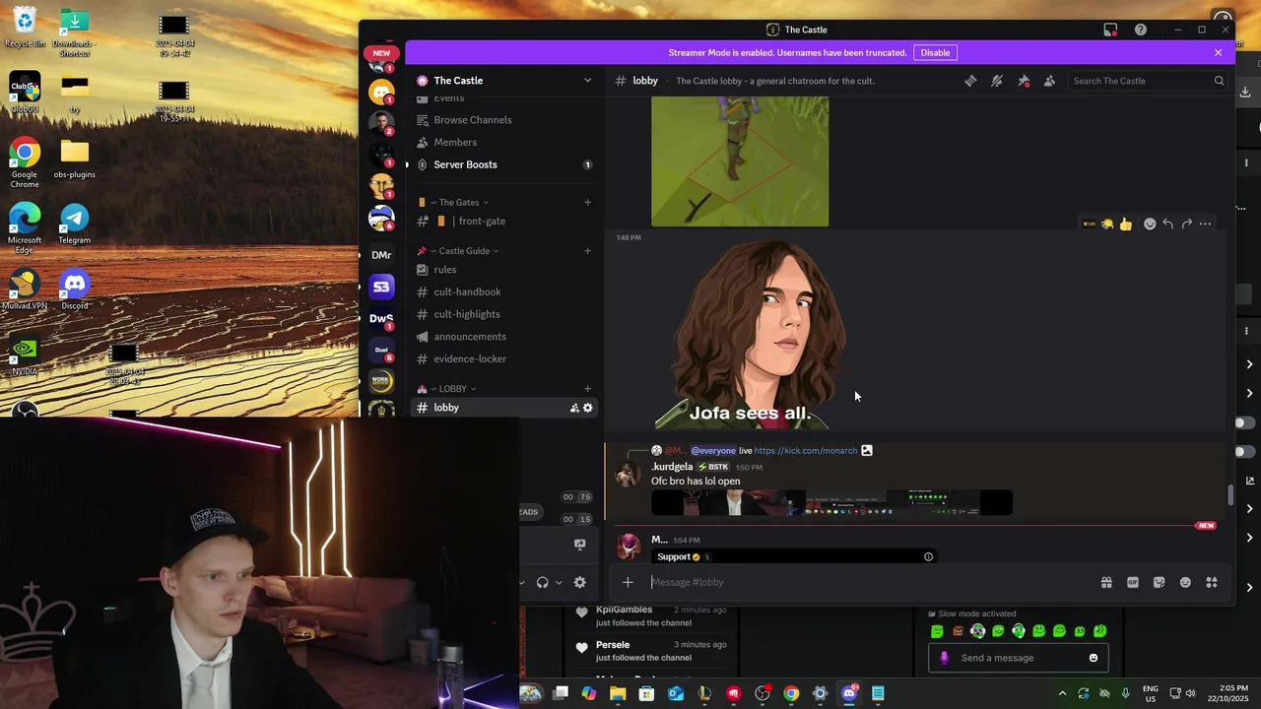Image resolution: width=1261 pixels, height=709 pixels.
Task: Open the kick.com/monarch link
Action: click(x=805, y=451)
